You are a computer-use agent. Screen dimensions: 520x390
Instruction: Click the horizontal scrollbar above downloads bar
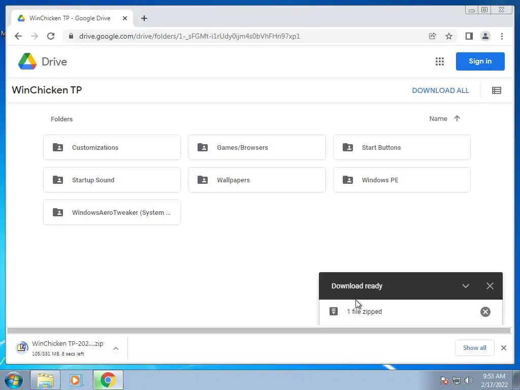258,331
